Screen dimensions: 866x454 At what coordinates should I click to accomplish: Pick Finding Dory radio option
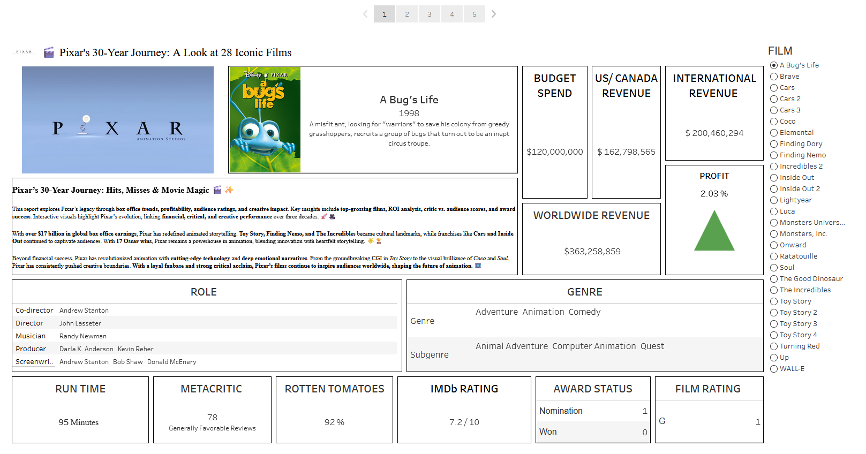(x=774, y=144)
